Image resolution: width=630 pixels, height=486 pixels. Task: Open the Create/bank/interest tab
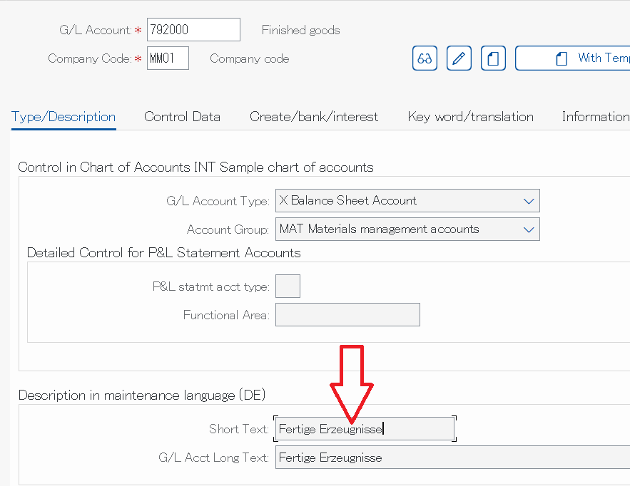[314, 117]
